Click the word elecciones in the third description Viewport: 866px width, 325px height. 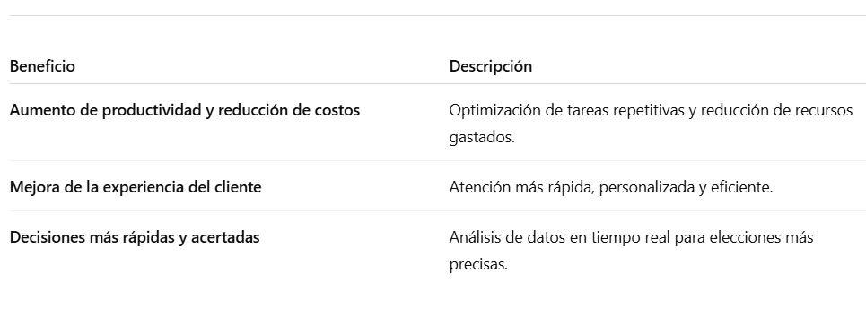point(745,237)
